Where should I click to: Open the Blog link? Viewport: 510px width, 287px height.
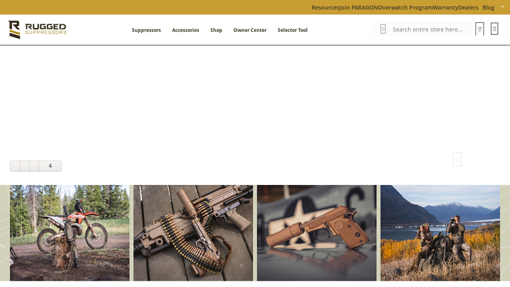pyautogui.click(x=488, y=8)
